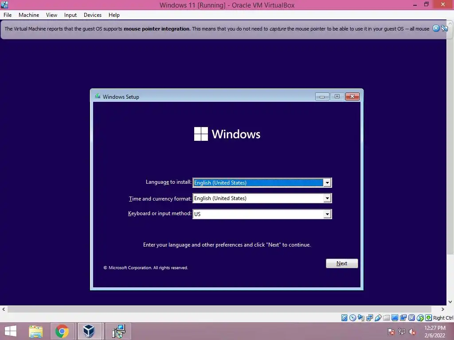Click the muted volume tray icon

coord(412,332)
